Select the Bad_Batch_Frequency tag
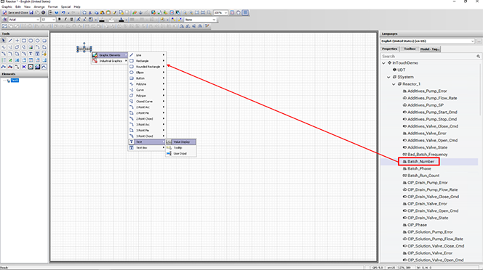 coord(427,155)
